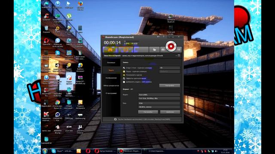Viewport: 275px width, 154px height.
Task: Click the Настройки button in the format section
Action: coord(148,112)
